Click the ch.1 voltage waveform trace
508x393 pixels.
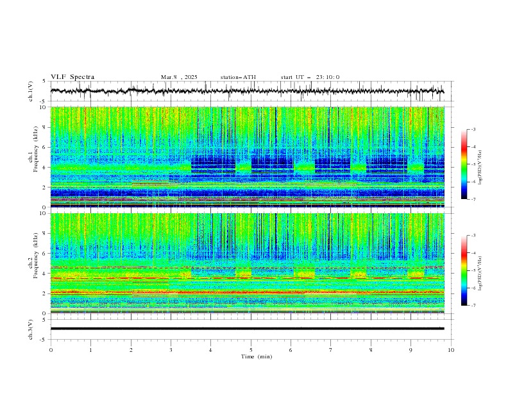(x=247, y=91)
